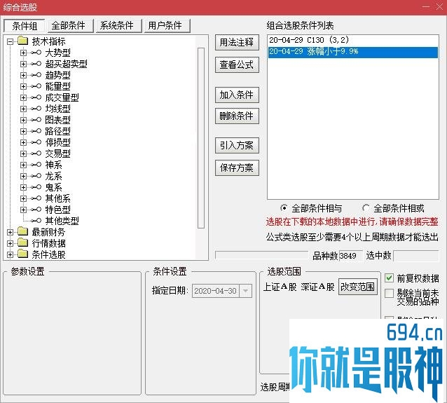Open the 指定日期 date dropdown arrow
Screen dimensions: 447x403
pos(245,291)
